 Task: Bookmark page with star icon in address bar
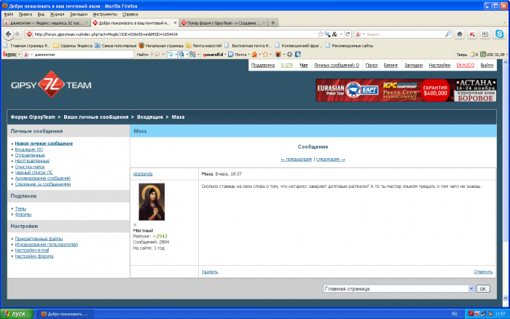[x=321, y=34]
